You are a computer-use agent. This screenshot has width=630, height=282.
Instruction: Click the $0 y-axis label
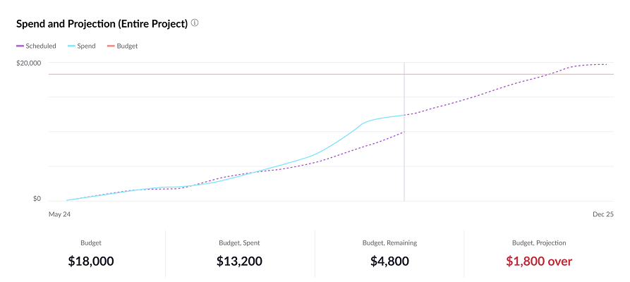(x=37, y=199)
